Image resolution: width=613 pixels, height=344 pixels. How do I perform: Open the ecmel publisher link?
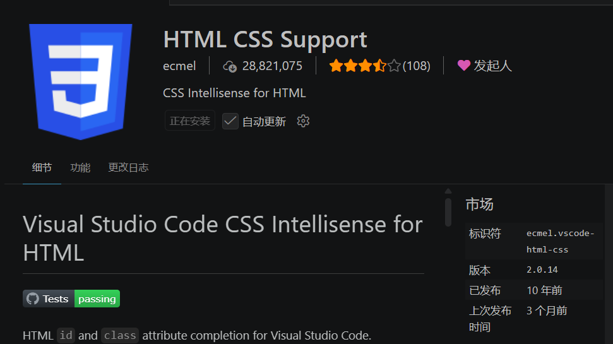179,66
